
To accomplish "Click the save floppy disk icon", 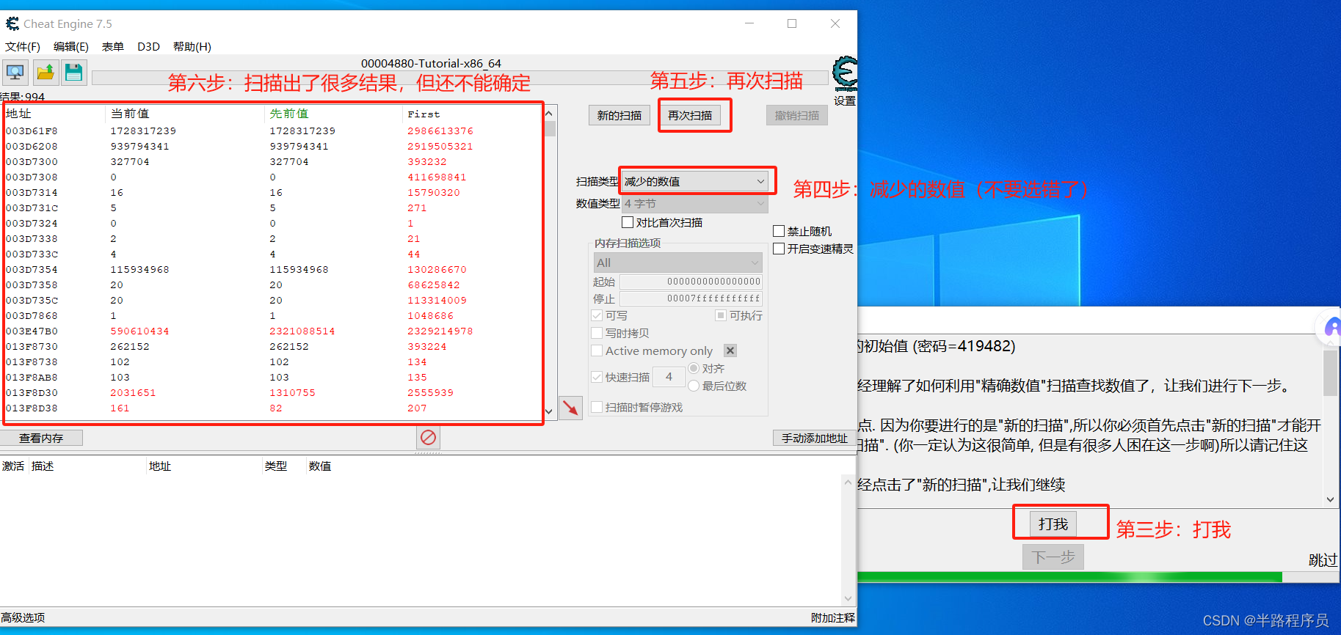I will tap(73, 73).
